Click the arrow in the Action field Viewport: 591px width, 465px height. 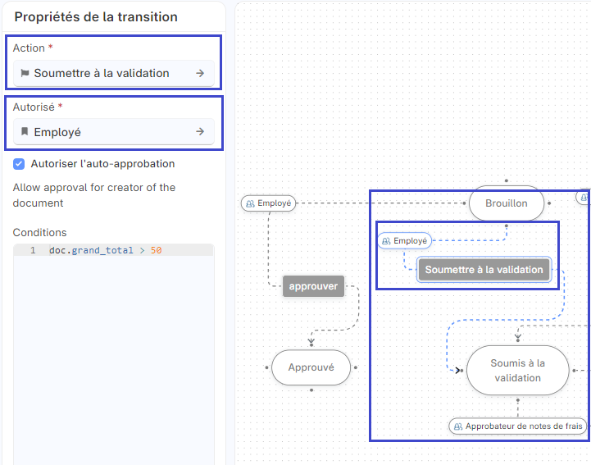point(200,73)
